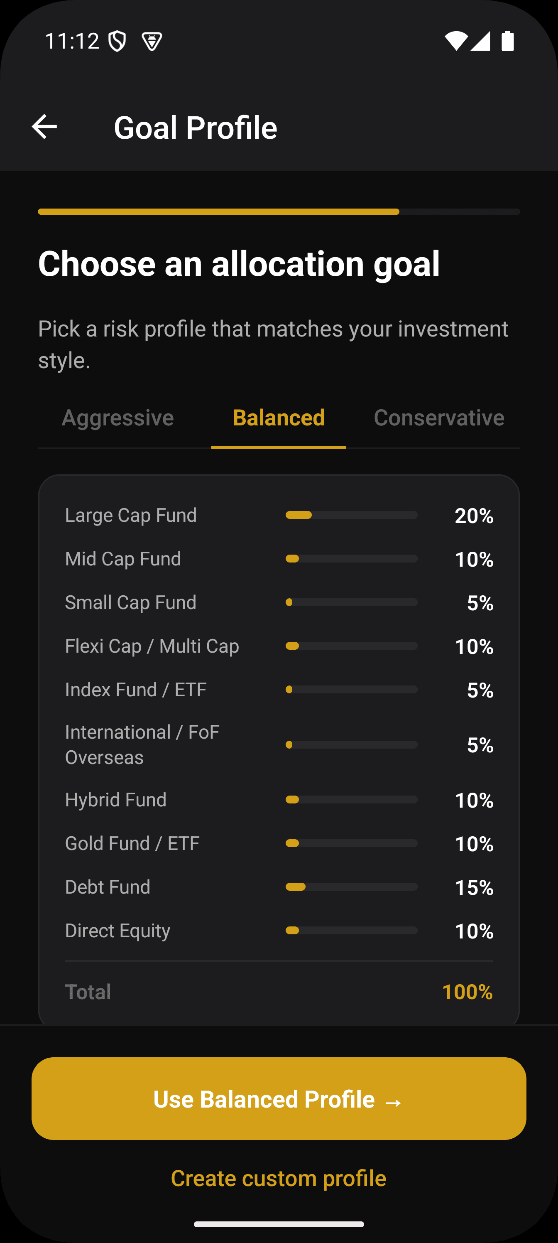
Task: Tap the Direct Equity 10% value
Action: pos(474,931)
